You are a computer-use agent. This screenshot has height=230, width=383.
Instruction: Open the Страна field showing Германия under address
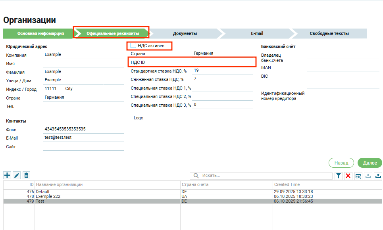(x=83, y=98)
